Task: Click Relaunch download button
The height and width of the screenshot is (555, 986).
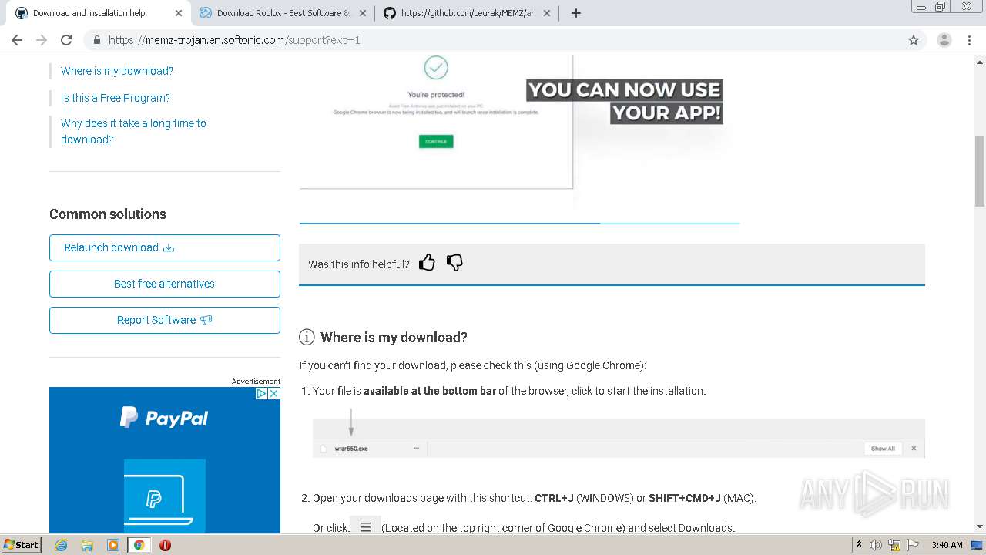Action: click(x=165, y=247)
